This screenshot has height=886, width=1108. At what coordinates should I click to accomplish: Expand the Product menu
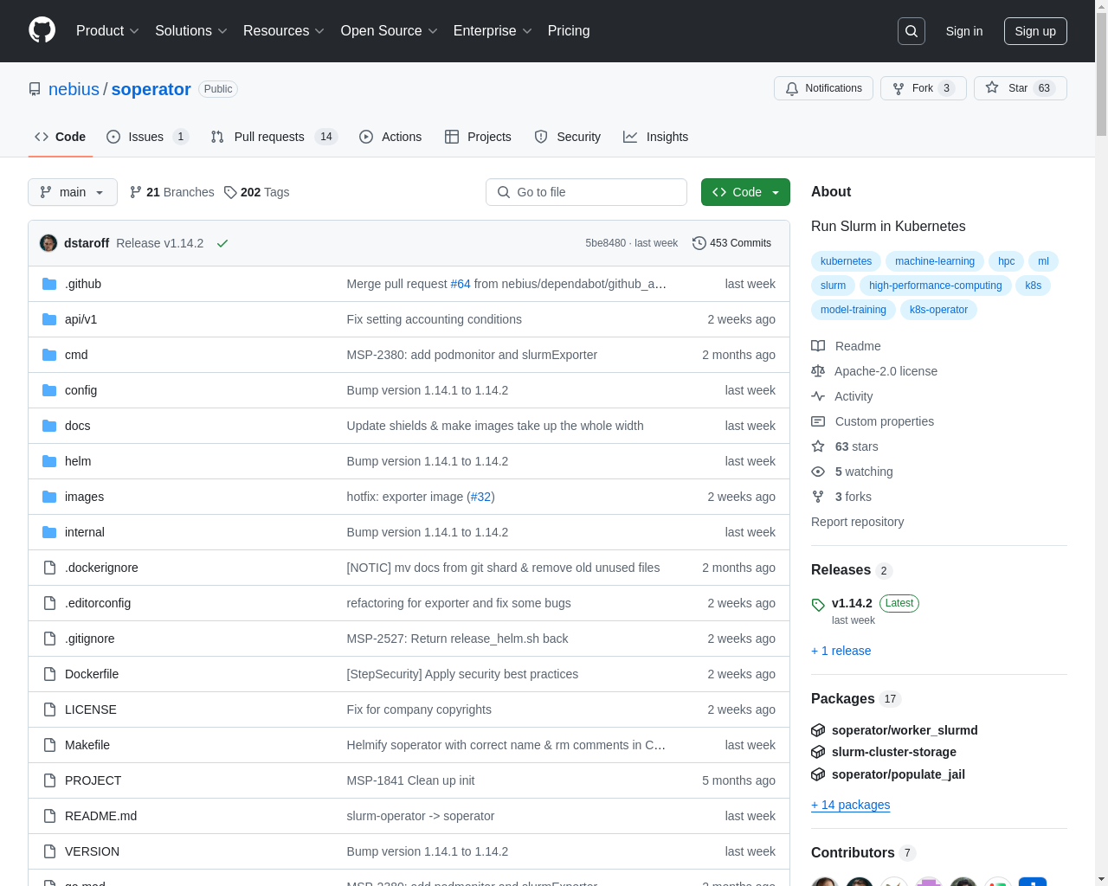pos(107,31)
